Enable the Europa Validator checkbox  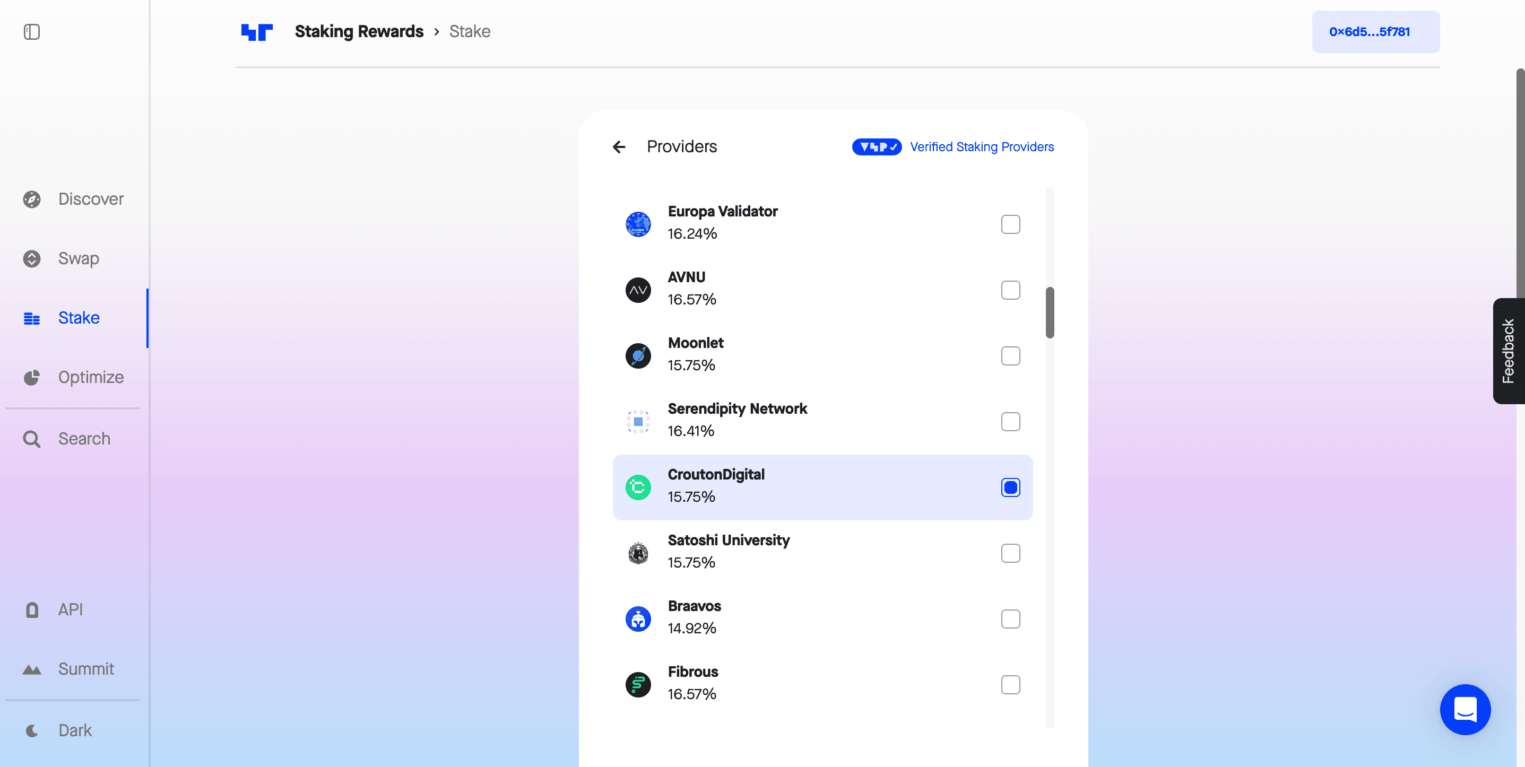(x=1010, y=224)
